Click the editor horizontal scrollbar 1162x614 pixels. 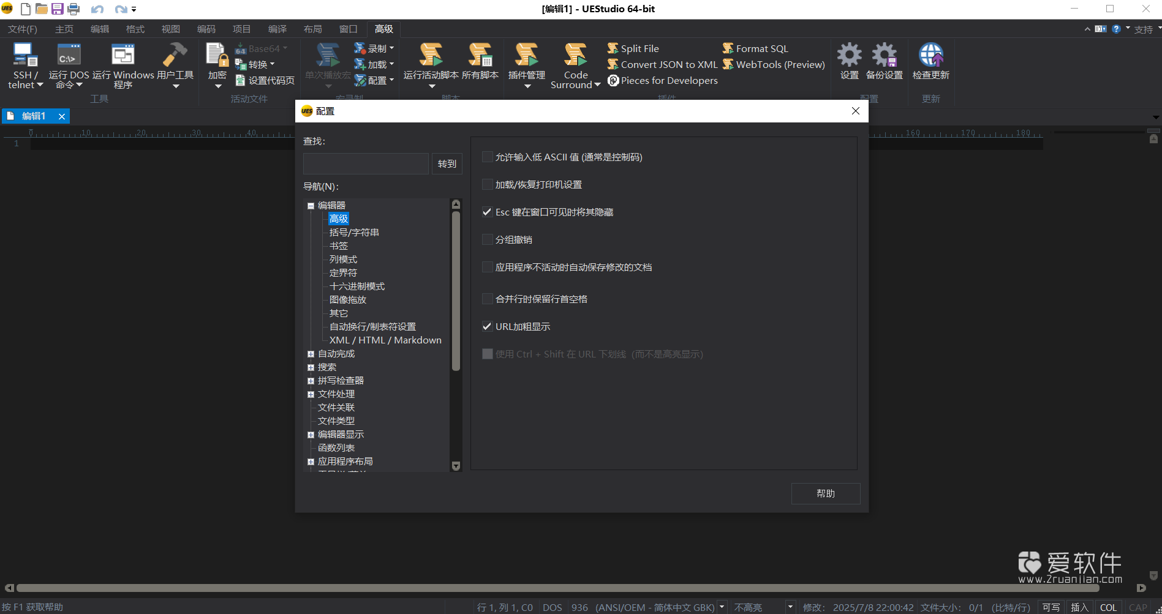point(557,588)
